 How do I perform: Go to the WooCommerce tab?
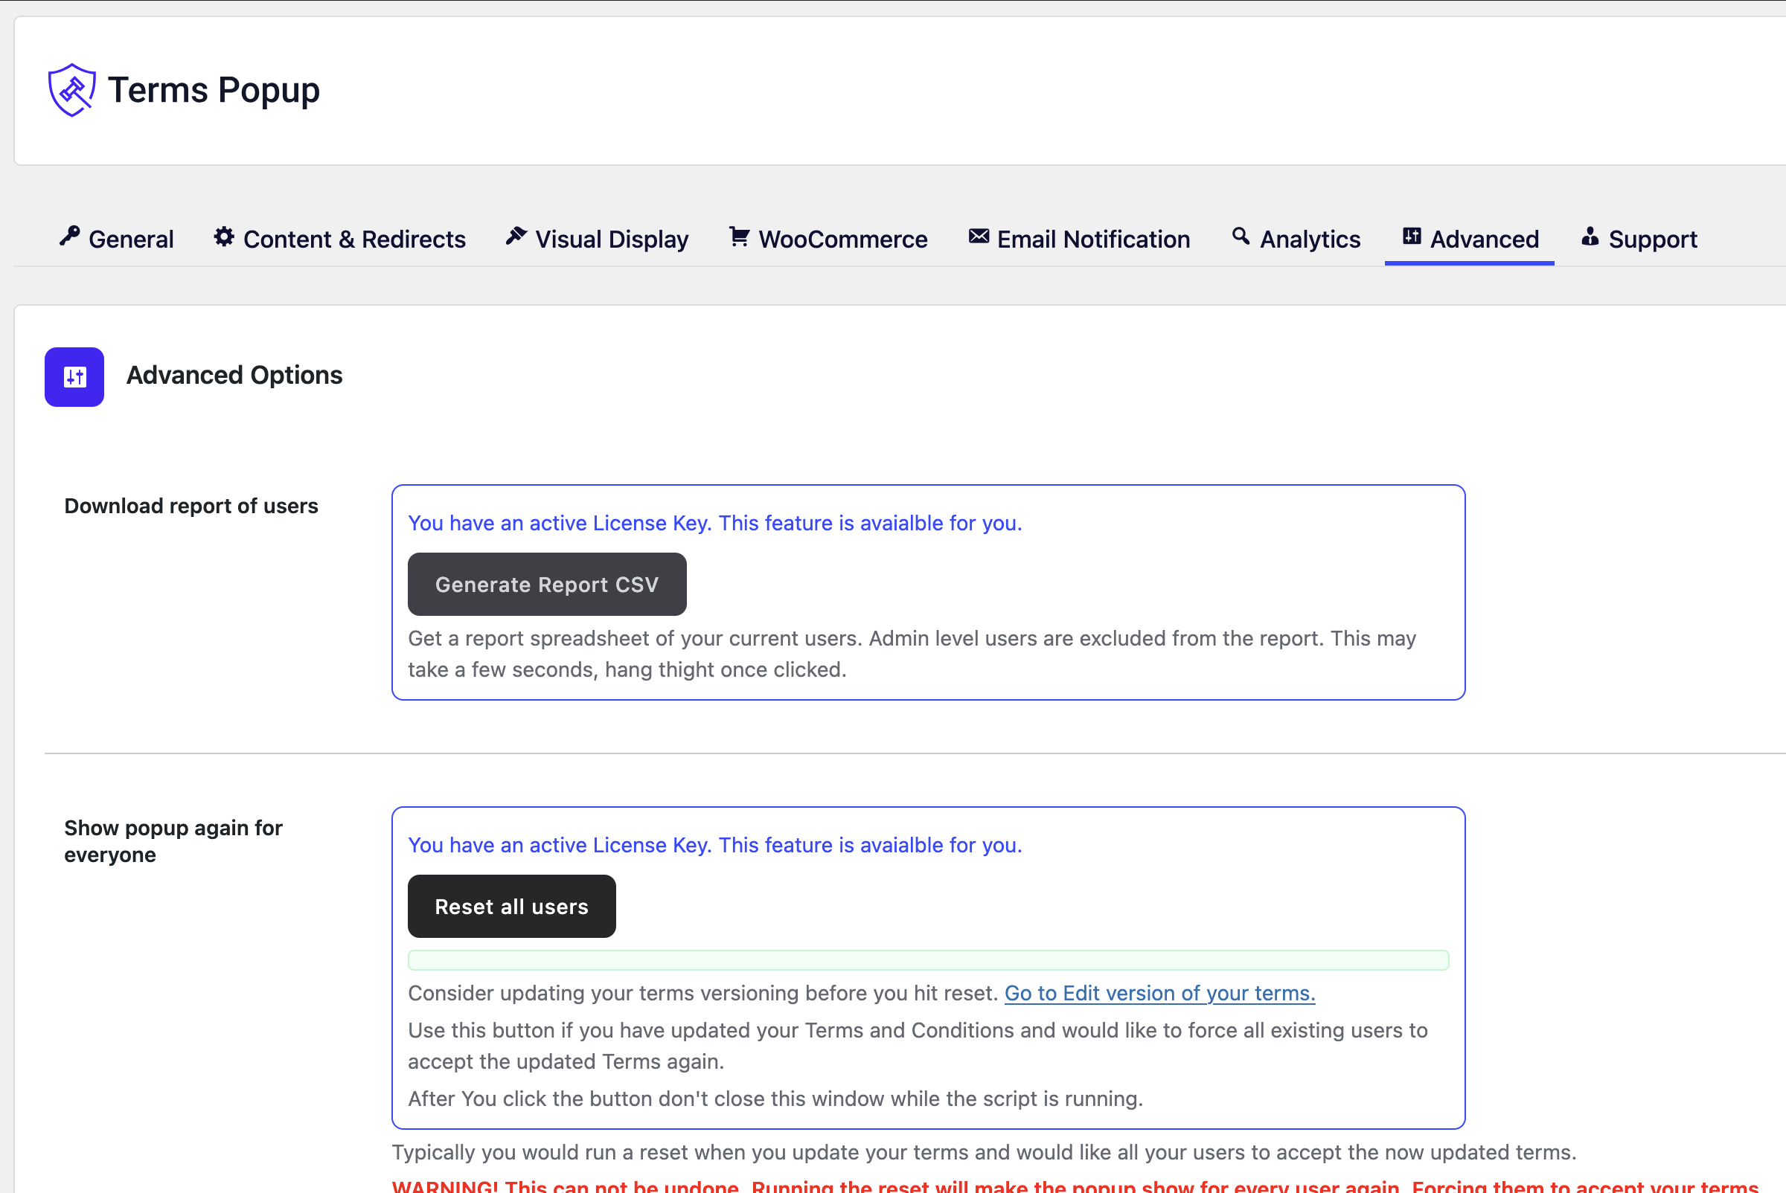(842, 239)
